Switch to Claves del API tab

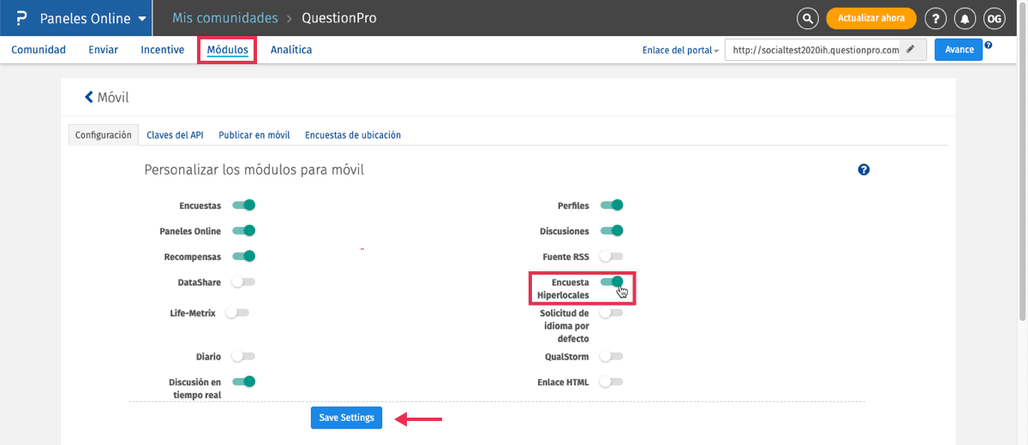tap(175, 135)
